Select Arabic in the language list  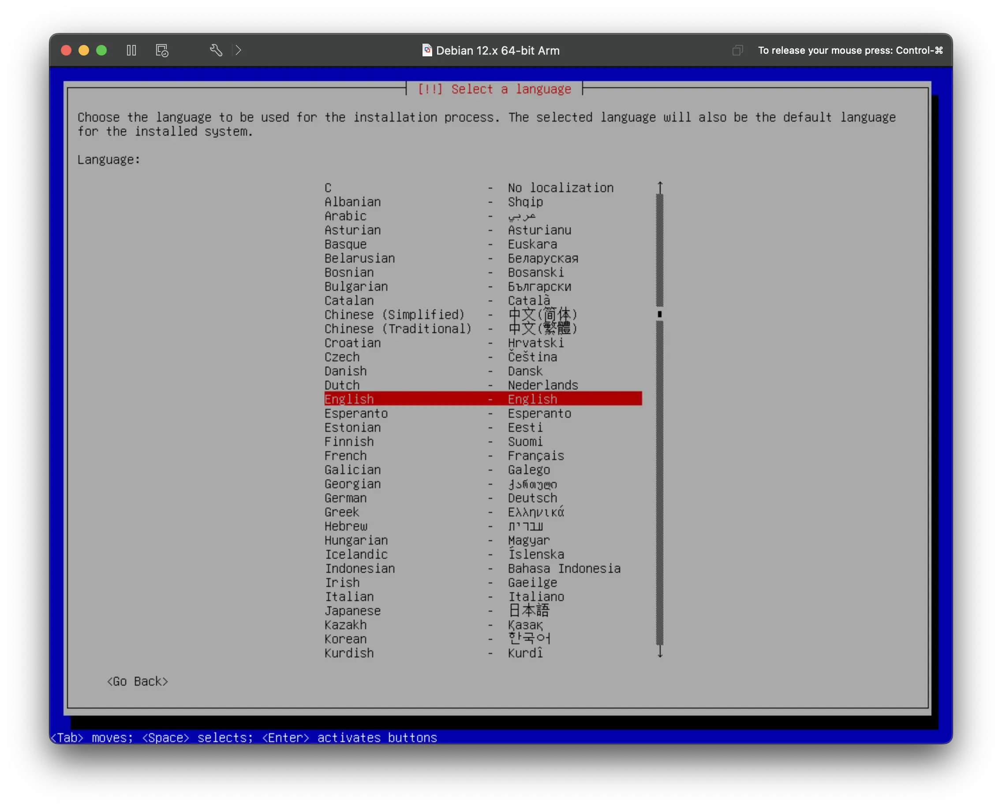tap(483, 216)
